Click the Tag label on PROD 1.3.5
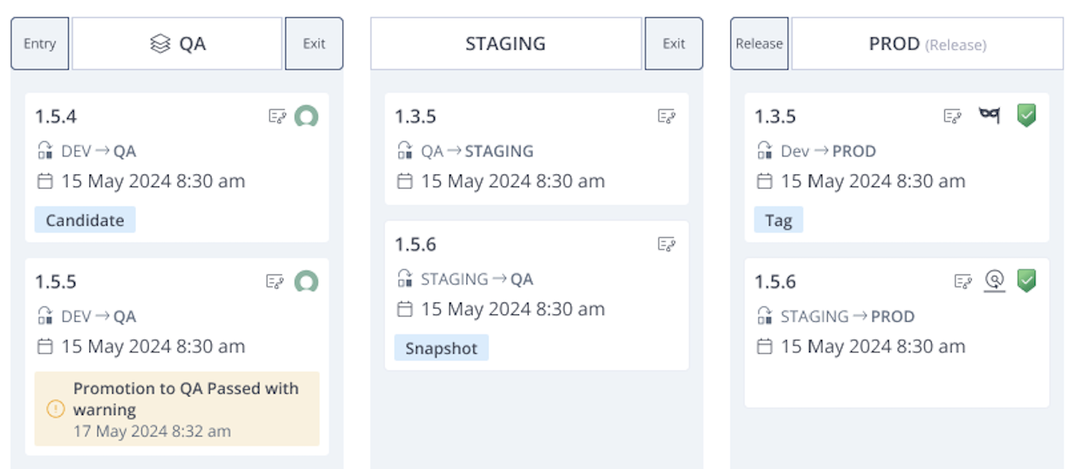Screen dimensions: 1081x469 click(x=779, y=220)
